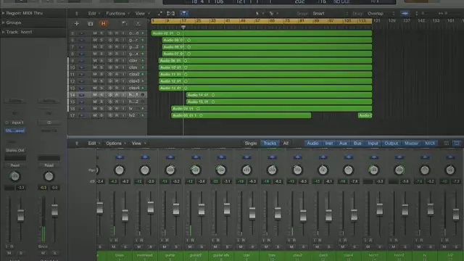
Task: Select the pointer tool in Tracks toolbar
Action: (257, 13)
